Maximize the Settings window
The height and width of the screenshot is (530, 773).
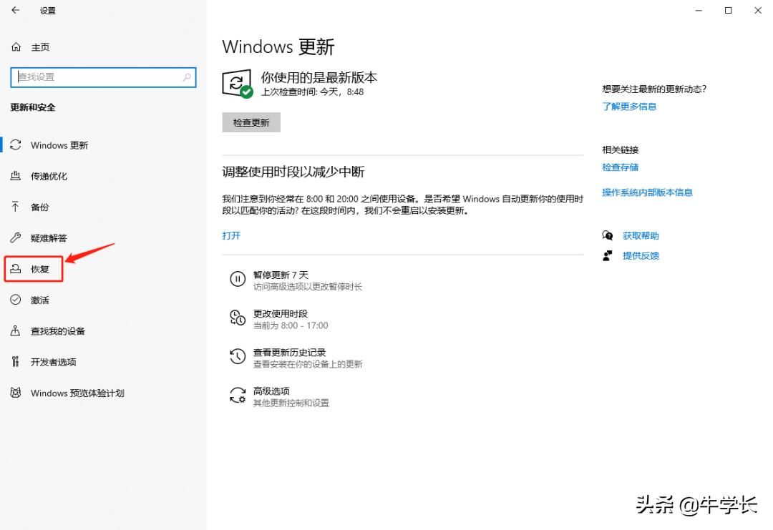tap(728, 10)
